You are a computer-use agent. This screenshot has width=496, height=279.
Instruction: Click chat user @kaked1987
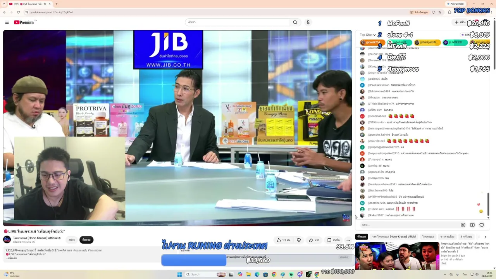point(375,215)
